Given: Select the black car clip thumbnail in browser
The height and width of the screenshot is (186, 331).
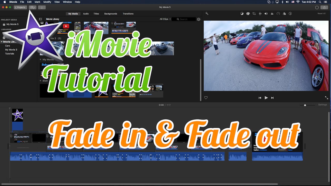Looking at the screenshot, I should pyautogui.click(x=162, y=49).
